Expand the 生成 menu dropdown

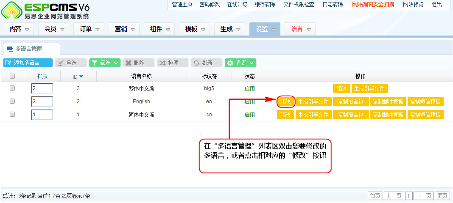[238, 29]
